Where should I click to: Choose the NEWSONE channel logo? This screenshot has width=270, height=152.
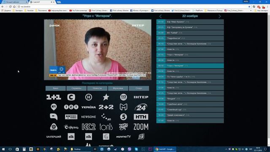click(x=89, y=117)
